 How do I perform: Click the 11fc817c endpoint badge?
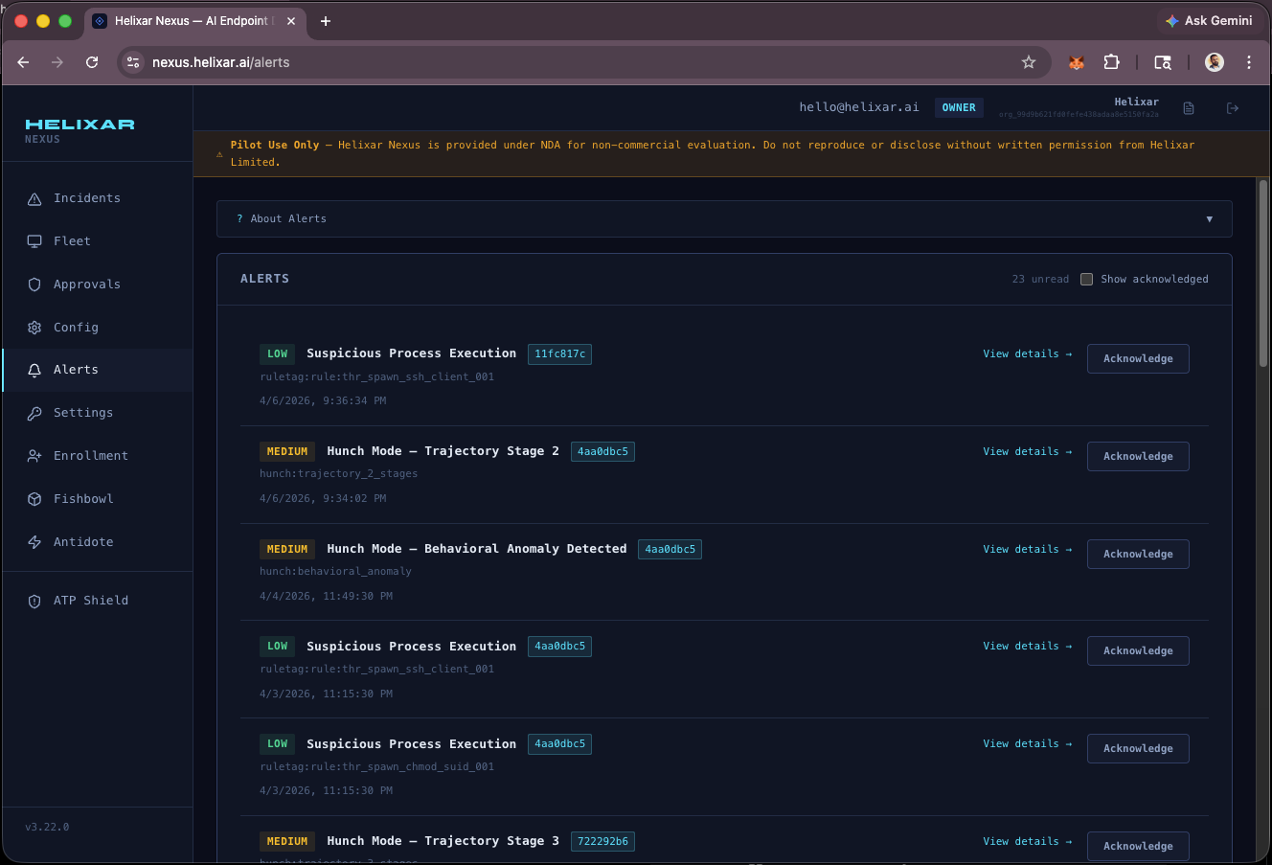click(559, 353)
